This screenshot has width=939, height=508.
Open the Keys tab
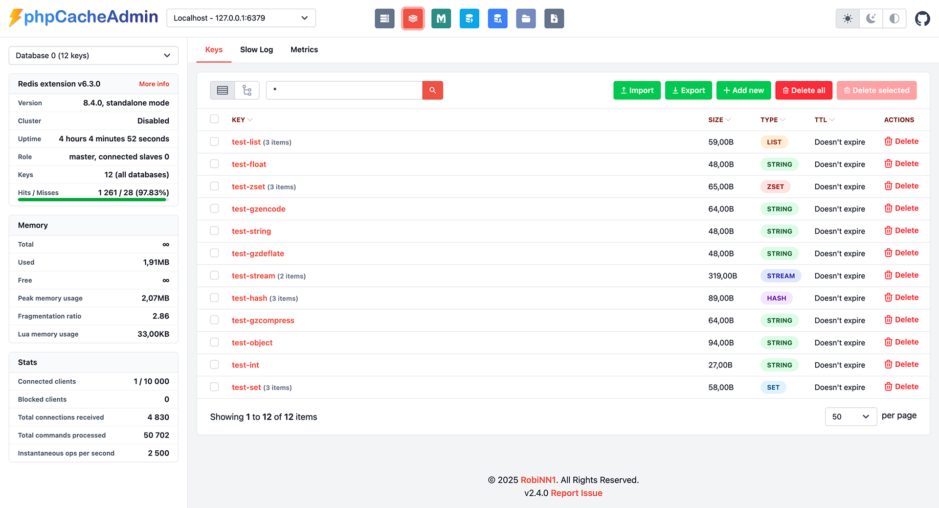point(214,49)
